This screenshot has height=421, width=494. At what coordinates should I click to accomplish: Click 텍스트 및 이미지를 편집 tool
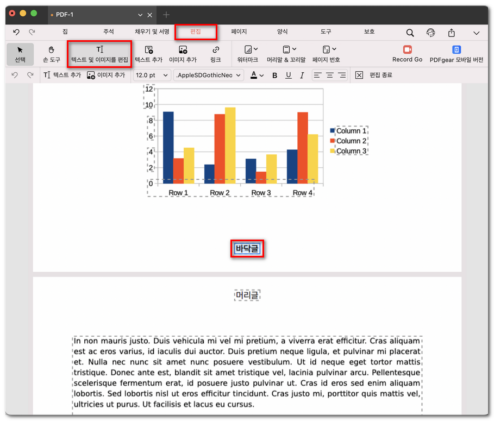pos(99,54)
